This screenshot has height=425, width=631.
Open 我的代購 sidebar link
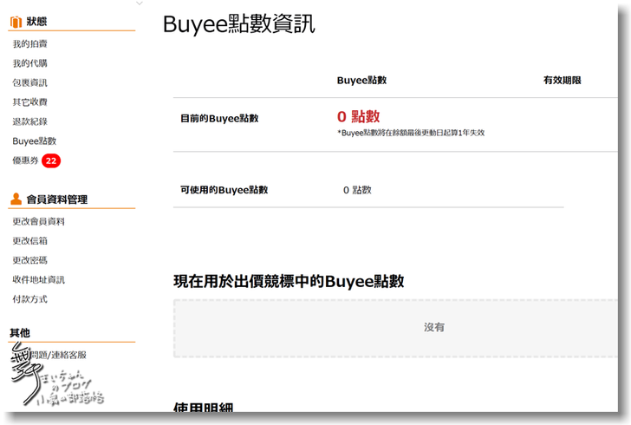click(x=29, y=63)
